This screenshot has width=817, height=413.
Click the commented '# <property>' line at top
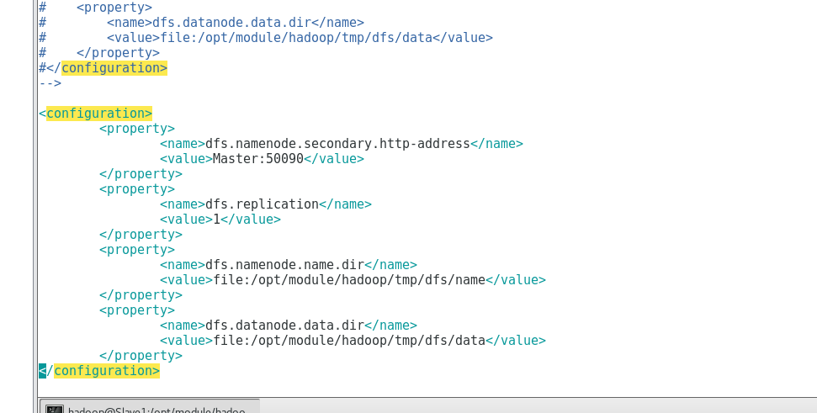96,8
